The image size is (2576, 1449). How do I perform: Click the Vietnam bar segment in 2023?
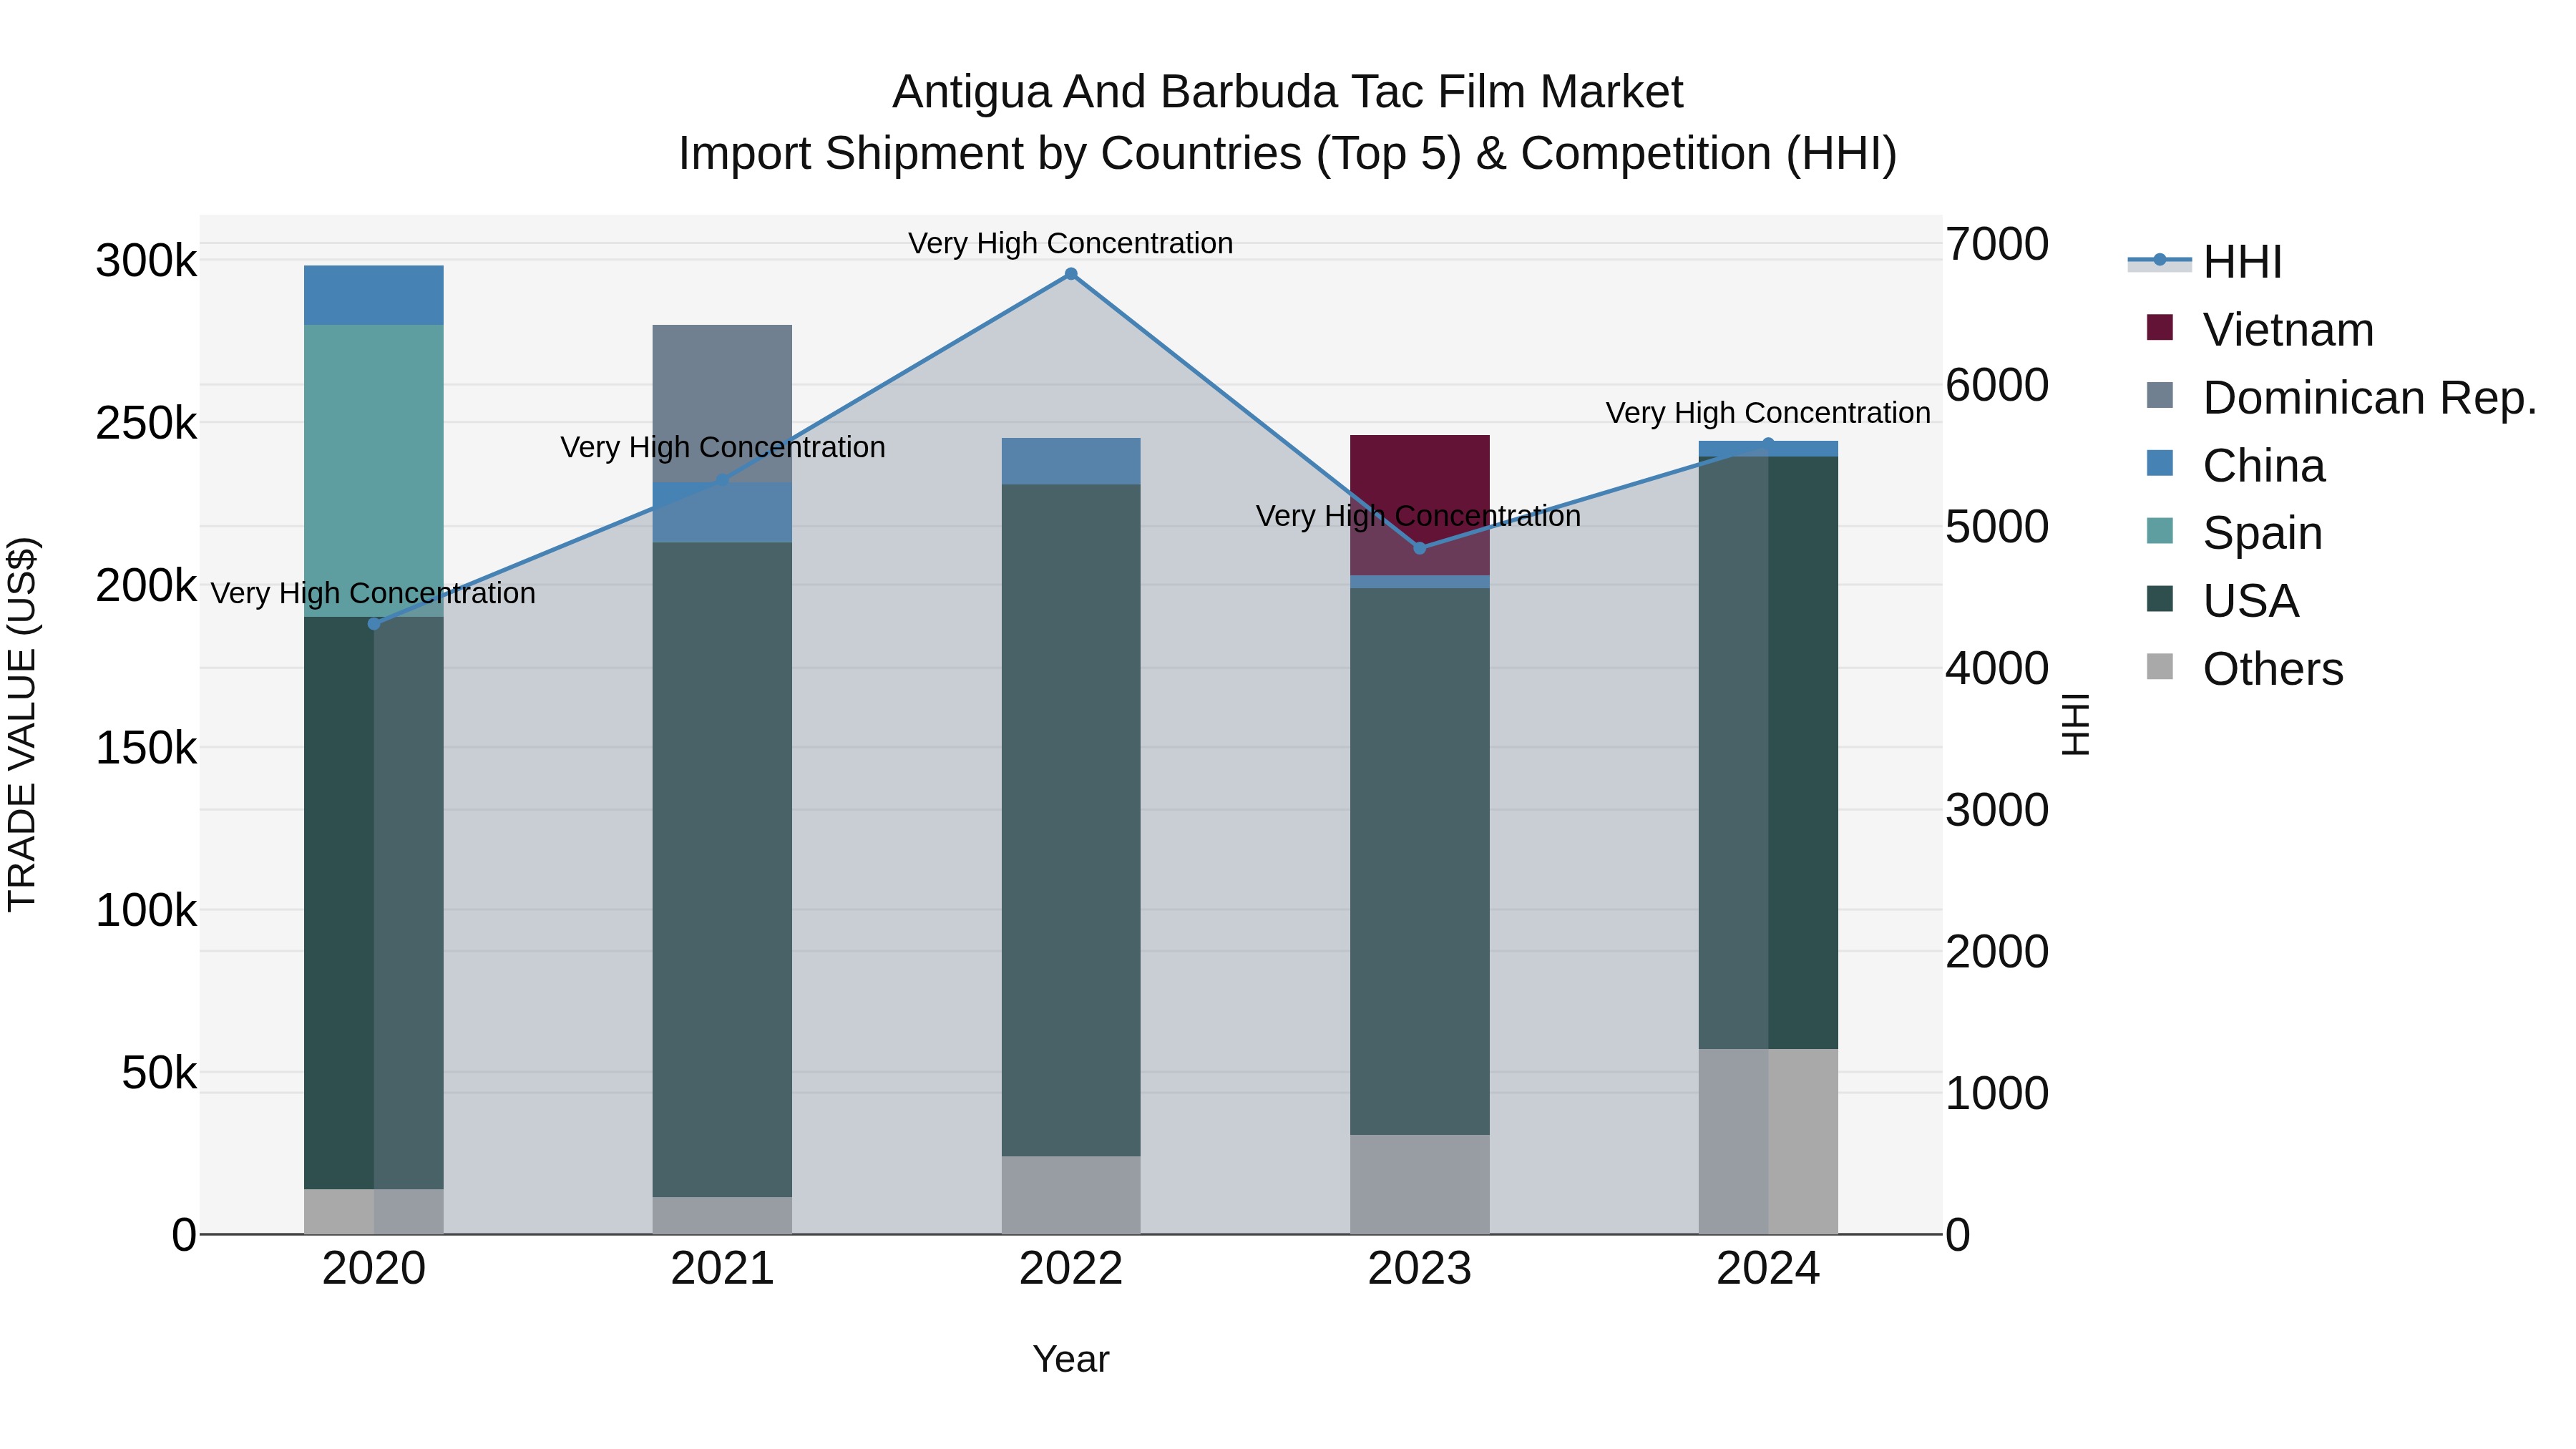point(1420,505)
